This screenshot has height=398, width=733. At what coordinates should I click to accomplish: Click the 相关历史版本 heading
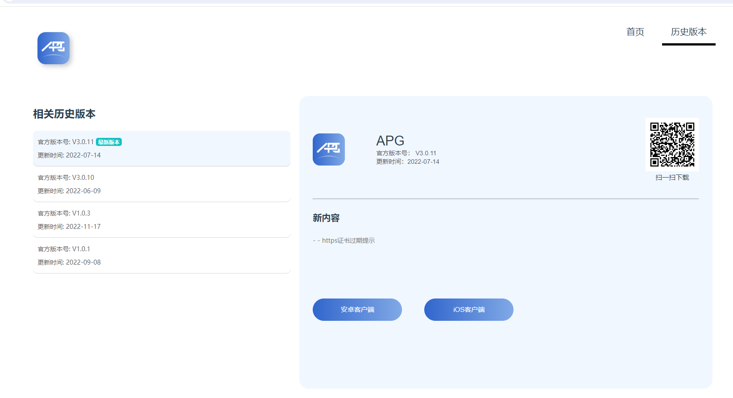(64, 114)
